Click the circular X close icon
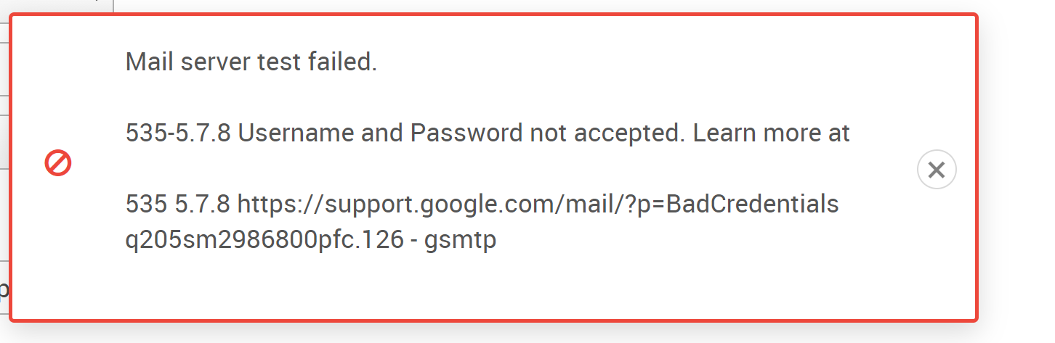Viewport: 1055px width, 343px height. (937, 170)
